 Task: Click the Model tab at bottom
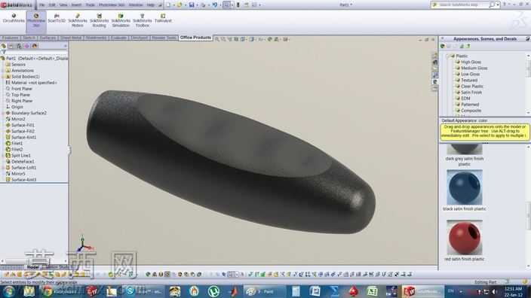(33, 267)
